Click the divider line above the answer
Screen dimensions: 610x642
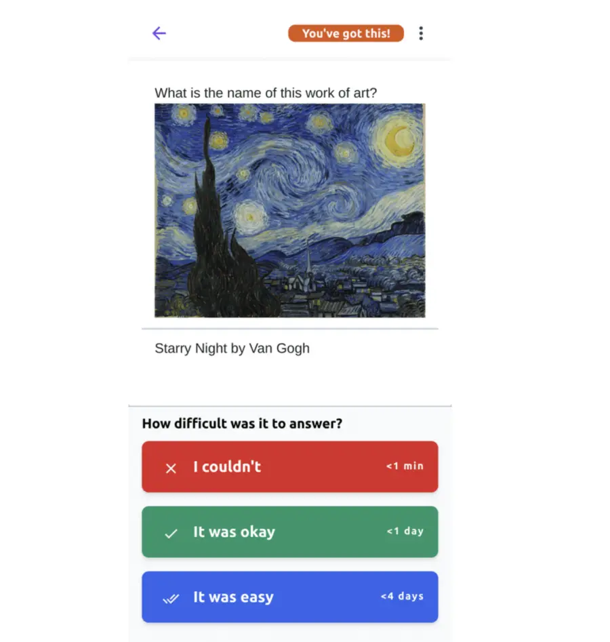coord(290,329)
